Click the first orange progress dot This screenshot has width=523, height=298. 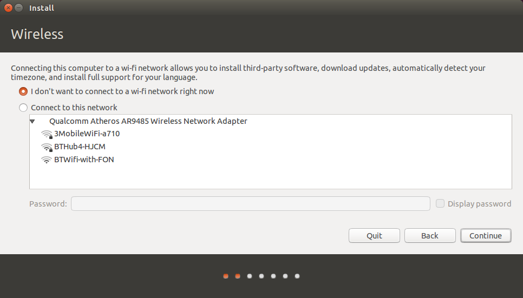coord(226,276)
